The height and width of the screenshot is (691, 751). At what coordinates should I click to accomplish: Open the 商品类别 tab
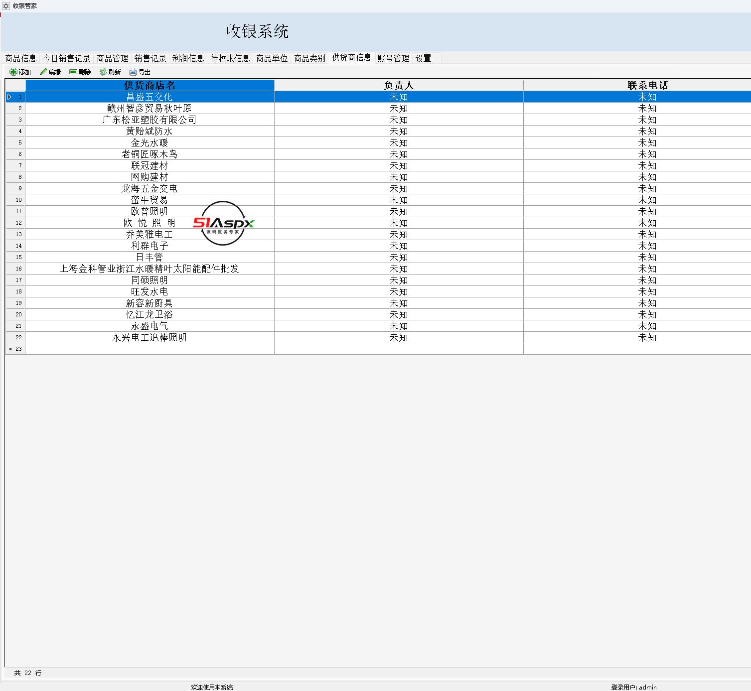point(309,58)
